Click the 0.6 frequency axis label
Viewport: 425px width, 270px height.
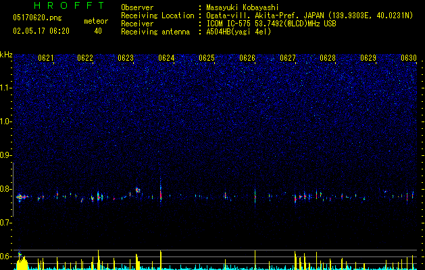[6, 256]
